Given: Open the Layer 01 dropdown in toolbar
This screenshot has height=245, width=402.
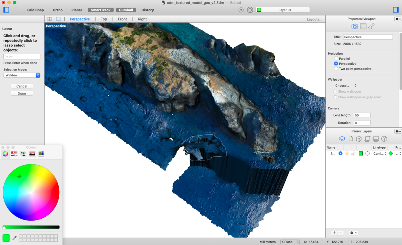Looking at the screenshot, I should (x=282, y=10).
